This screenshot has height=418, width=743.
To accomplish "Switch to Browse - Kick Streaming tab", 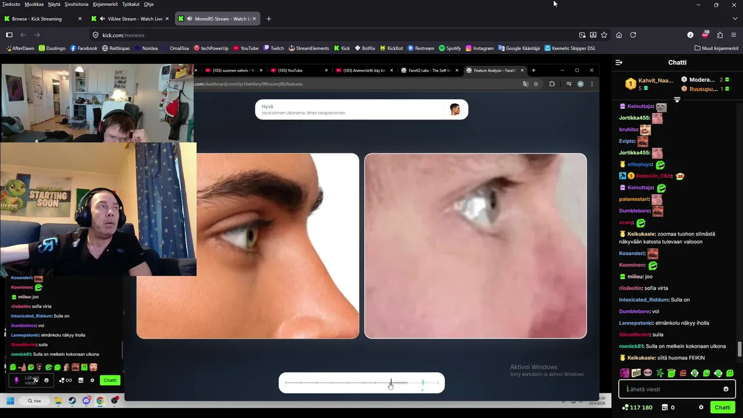I will click(x=44, y=19).
